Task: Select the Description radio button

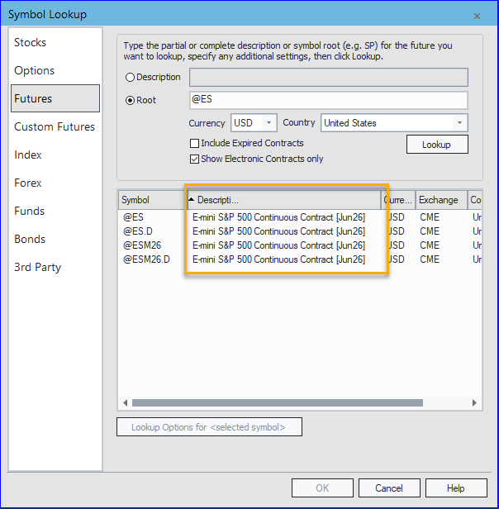Action: [x=130, y=78]
